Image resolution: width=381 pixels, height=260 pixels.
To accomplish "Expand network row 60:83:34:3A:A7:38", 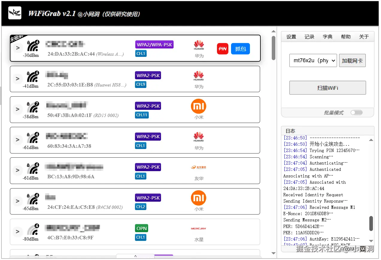I will 18,140.
